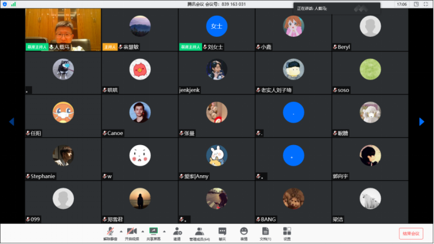Open the Chat panel
434x244 pixels.
[222, 234]
